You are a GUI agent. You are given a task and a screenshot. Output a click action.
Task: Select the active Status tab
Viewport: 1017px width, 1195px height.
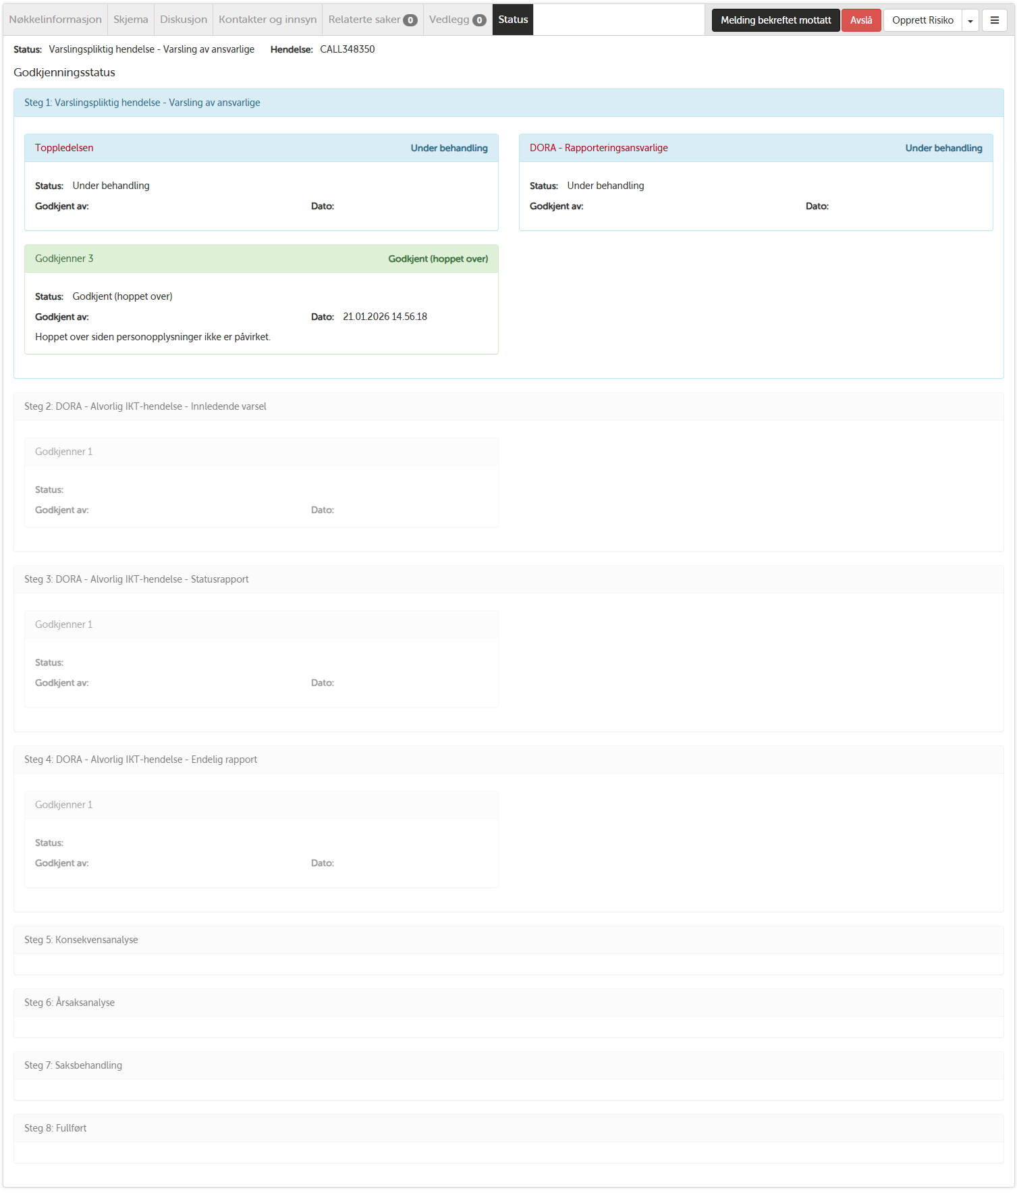pos(513,20)
